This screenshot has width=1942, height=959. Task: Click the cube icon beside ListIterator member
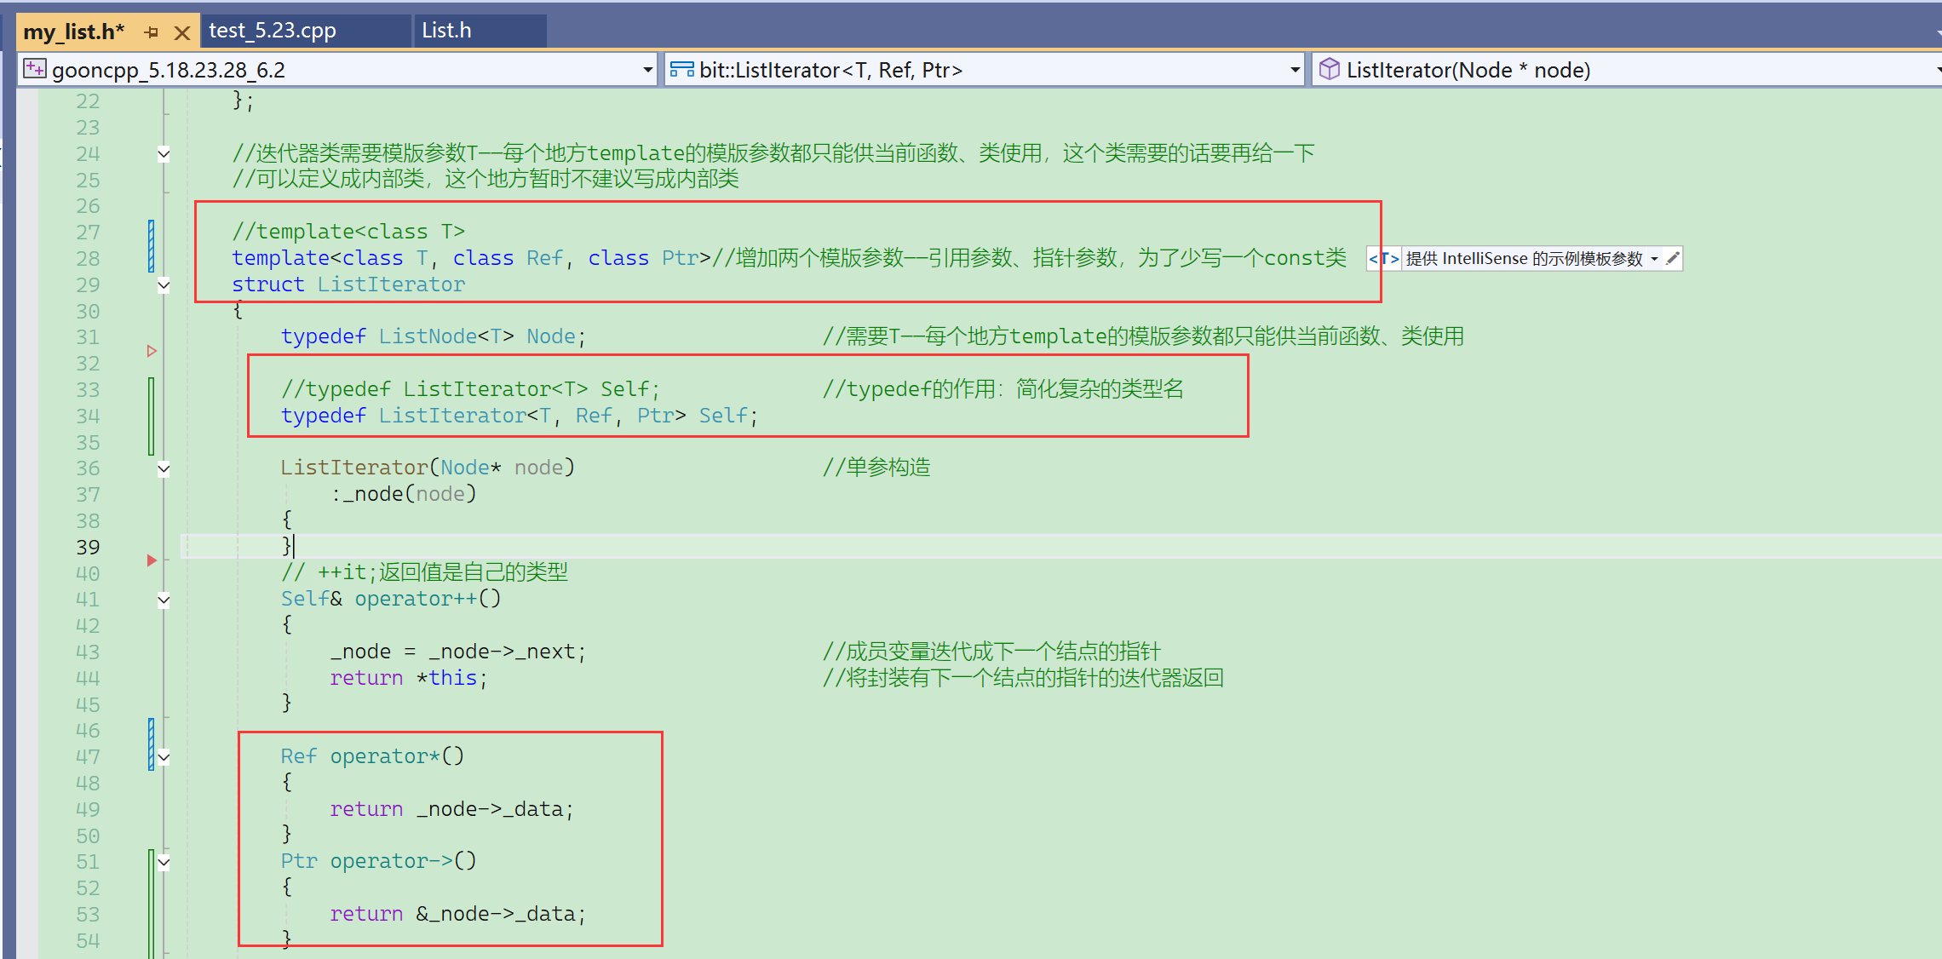click(x=1329, y=69)
